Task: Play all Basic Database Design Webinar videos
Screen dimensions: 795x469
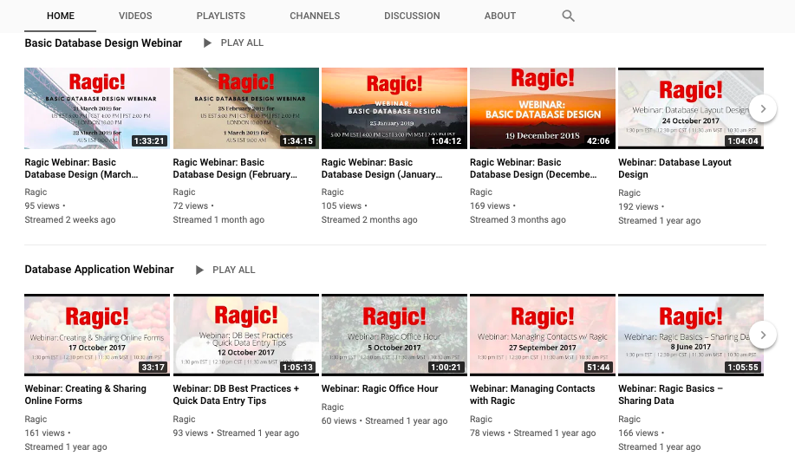Action: point(233,43)
